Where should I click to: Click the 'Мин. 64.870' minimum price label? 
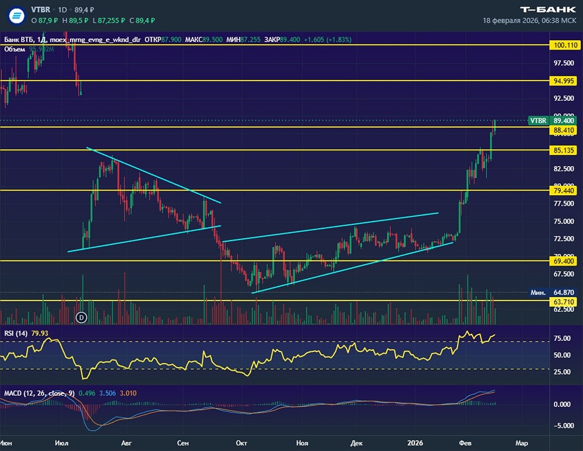coord(553,293)
